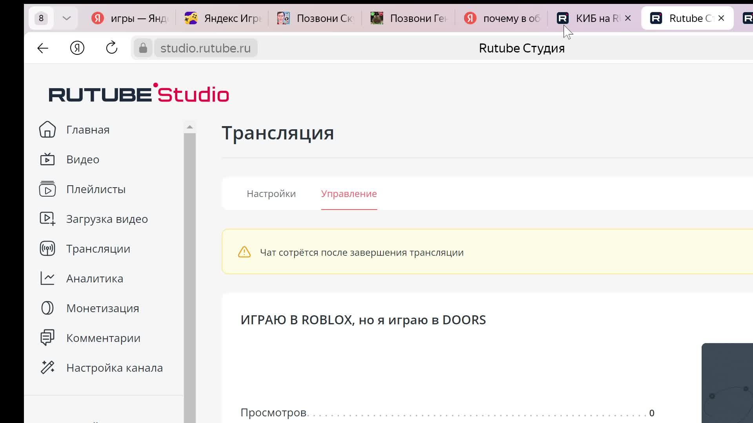Viewport: 753px width, 423px height.
Task: Open Монетизация section in sidebar
Action: click(x=103, y=308)
